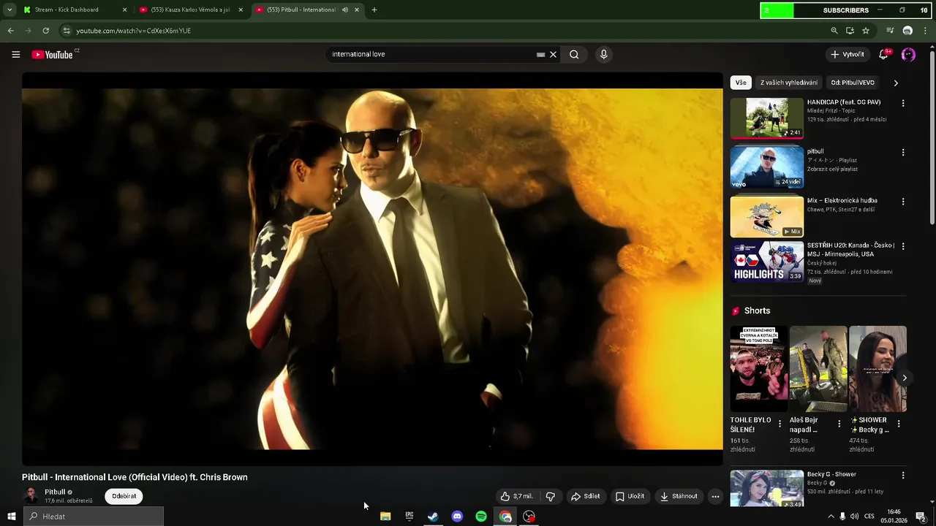Viewport: 936px width, 526px height.
Task: Open the more actions ellipsis under the video
Action: click(x=715, y=496)
